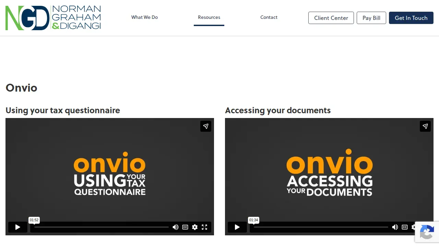The image size is (439, 247).
Task: Play the Accessing your documents video
Action: (x=237, y=227)
